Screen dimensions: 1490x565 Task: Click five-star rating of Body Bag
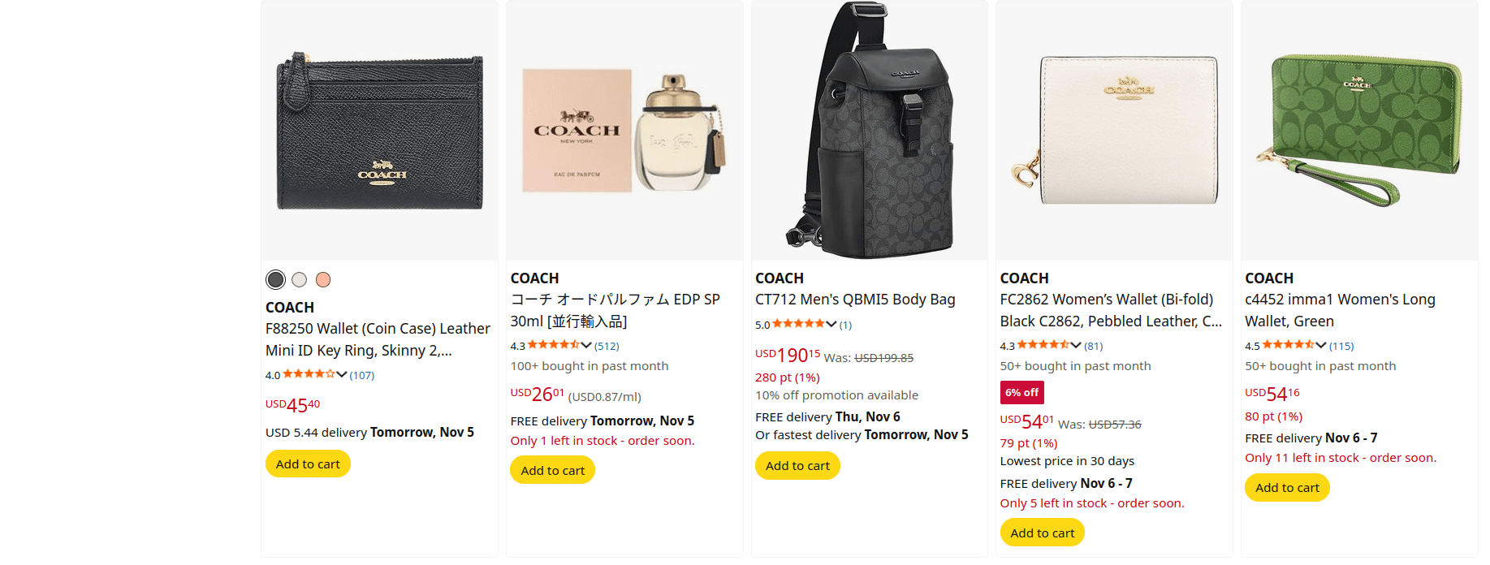[798, 324]
